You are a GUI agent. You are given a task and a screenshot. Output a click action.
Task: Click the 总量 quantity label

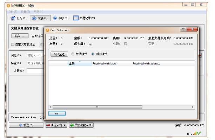[53, 38]
